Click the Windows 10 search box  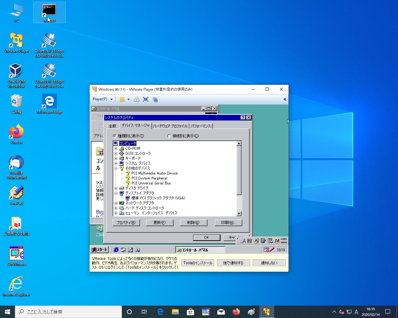click(x=68, y=312)
